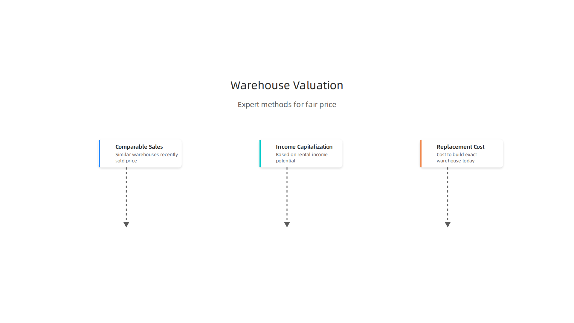The height and width of the screenshot is (323, 574).
Task: Click the arrowhead under Replacement Cost
Action: coord(448,225)
